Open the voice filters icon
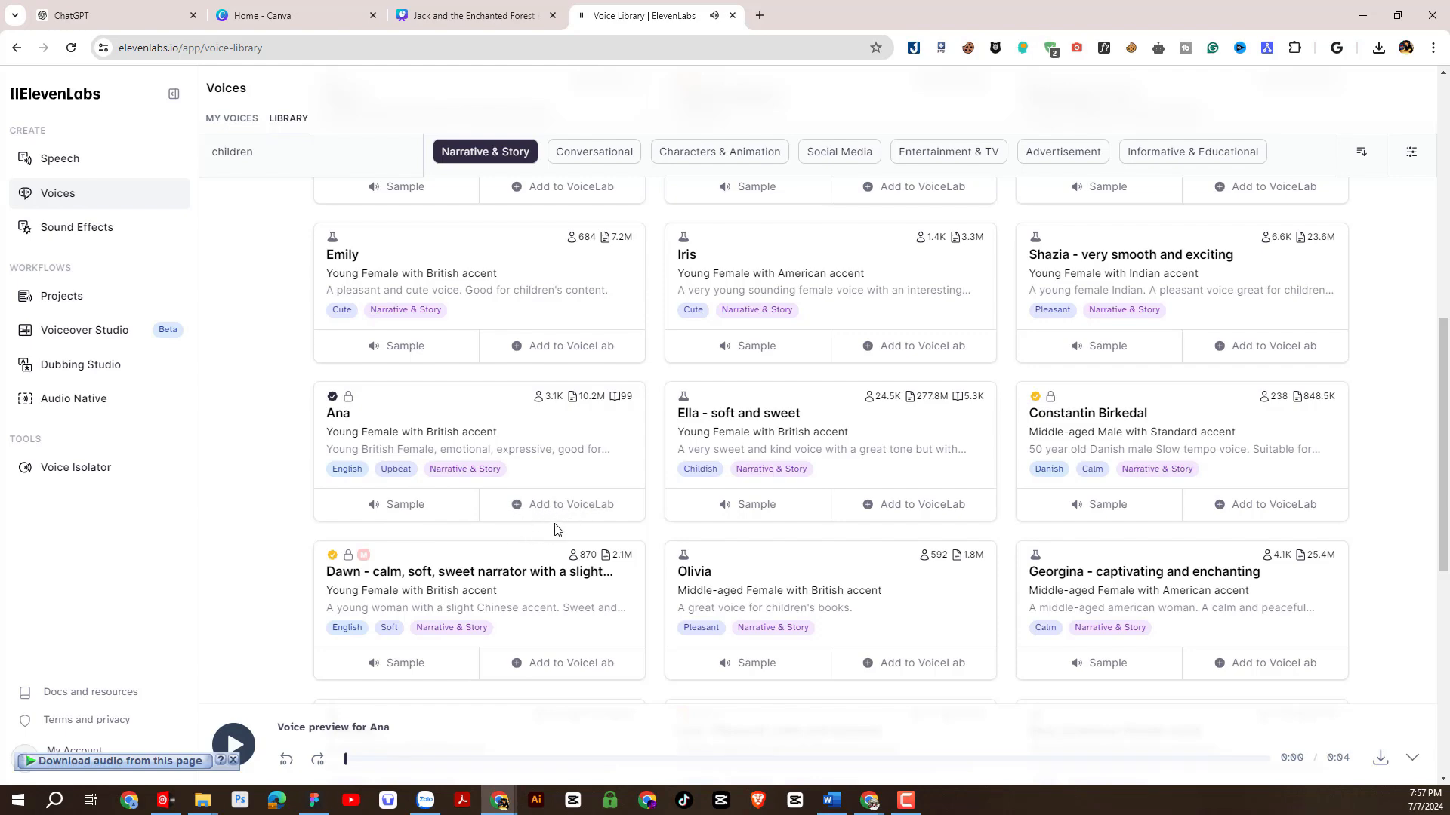 pos(1411,152)
